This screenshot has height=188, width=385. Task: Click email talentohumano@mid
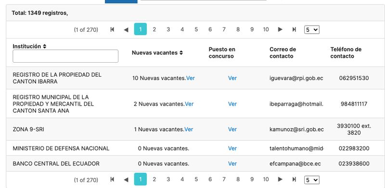[296, 148]
